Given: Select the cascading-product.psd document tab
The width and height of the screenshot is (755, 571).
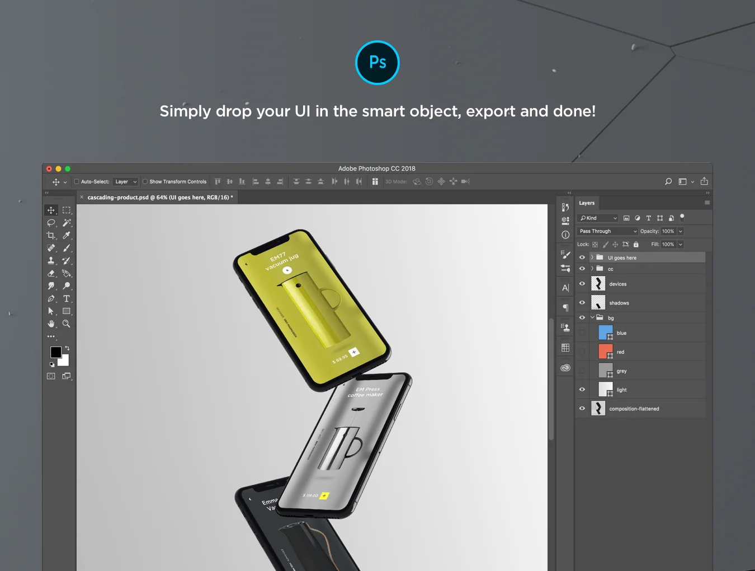Looking at the screenshot, I should (157, 197).
